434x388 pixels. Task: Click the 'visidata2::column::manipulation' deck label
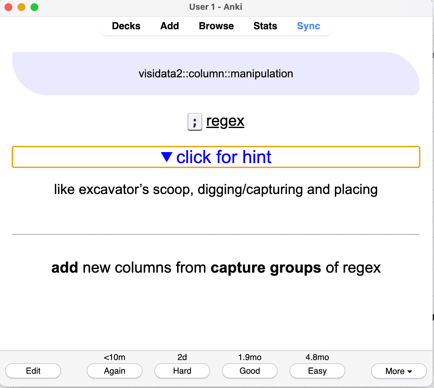pyautogui.click(x=216, y=74)
